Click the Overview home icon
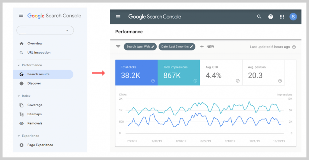The width and height of the screenshot is (309, 160). point(21,44)
